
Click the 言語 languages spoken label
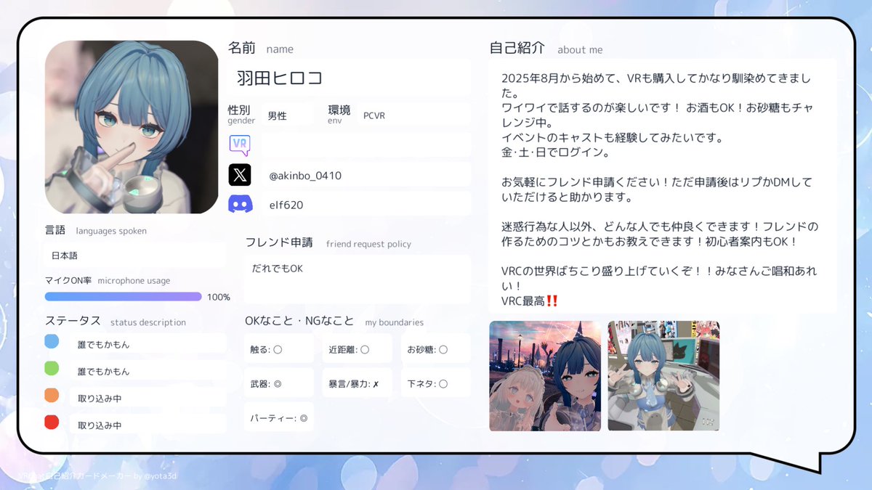point(95,230)
